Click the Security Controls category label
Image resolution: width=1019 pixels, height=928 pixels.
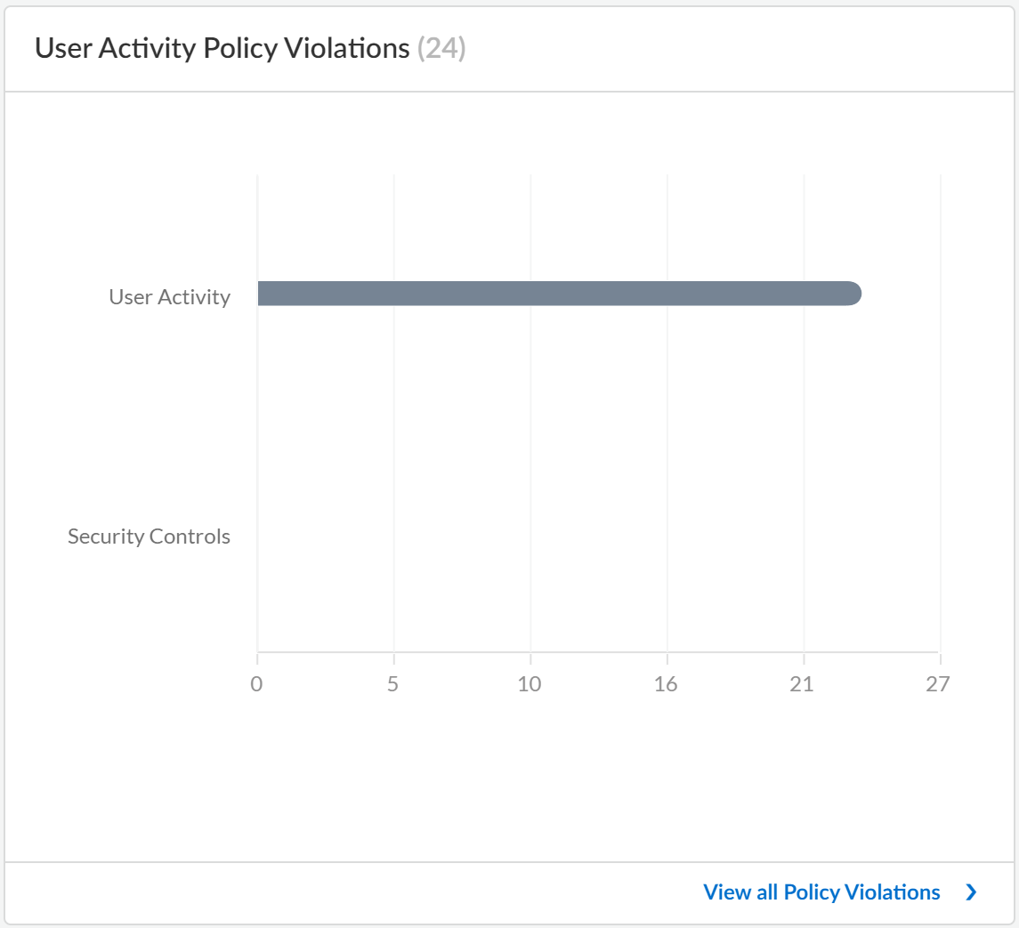point(149,537)
